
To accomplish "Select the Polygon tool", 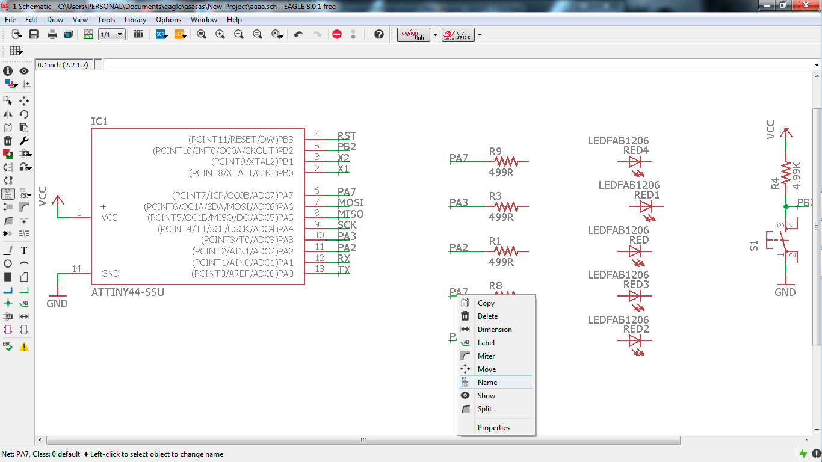I will click(x=24, y=277).
